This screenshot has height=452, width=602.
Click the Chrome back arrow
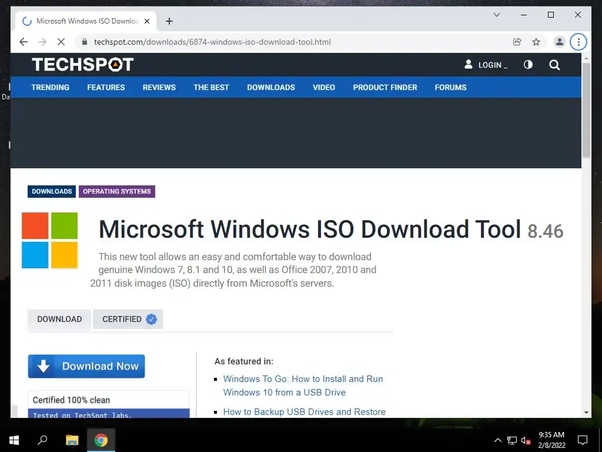coord(24,42)
